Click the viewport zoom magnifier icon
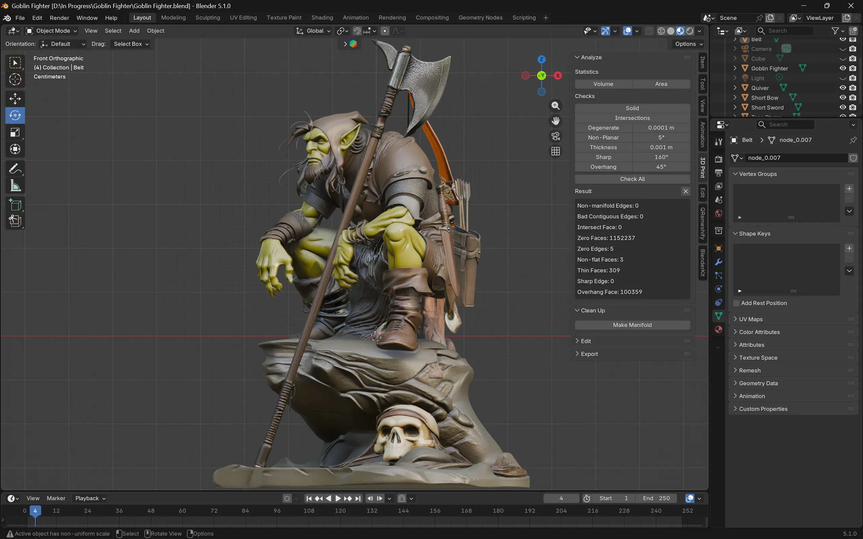Viewport: 863px width, 539px height. [x=555, y=106]
